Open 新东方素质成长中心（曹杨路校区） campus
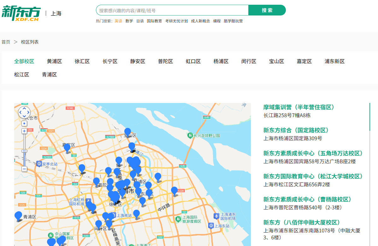 coord(307,200)
